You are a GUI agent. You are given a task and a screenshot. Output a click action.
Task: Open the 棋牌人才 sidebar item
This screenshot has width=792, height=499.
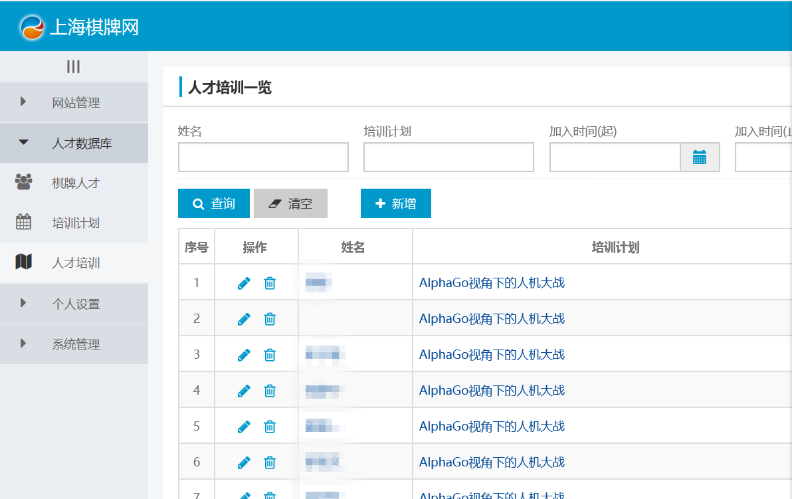click(x=75, y=183)
